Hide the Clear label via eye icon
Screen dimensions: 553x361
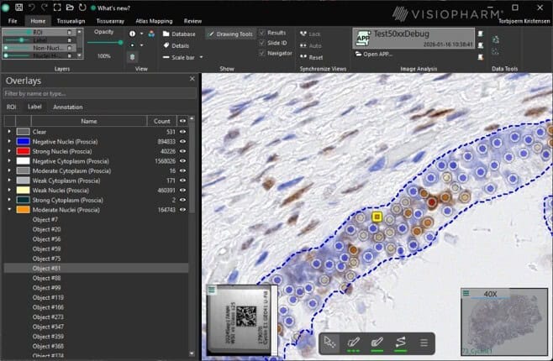coord(182,132)
